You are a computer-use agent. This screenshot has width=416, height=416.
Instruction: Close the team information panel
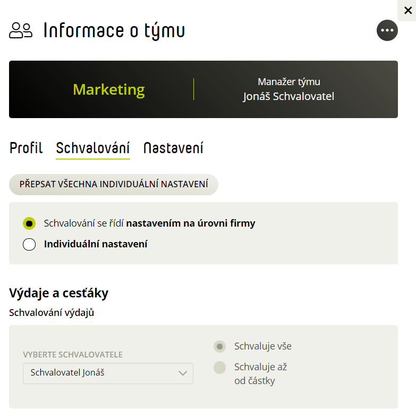pyautogui.click(x=408, y=10)
